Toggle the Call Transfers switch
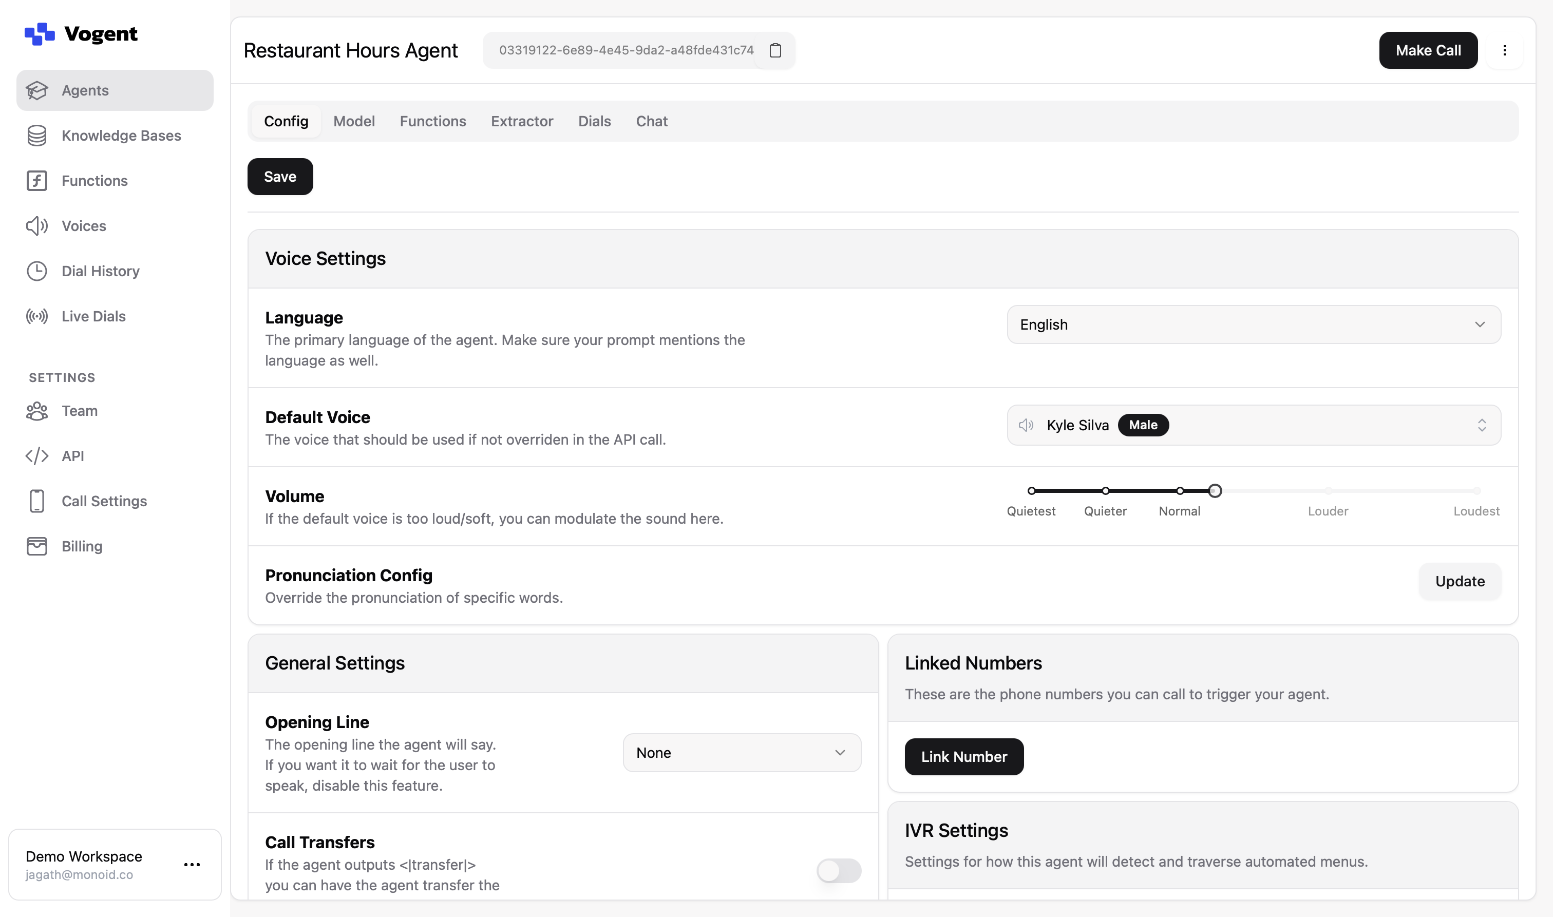This screenshot has height=917, width=1553. point(838,870)
